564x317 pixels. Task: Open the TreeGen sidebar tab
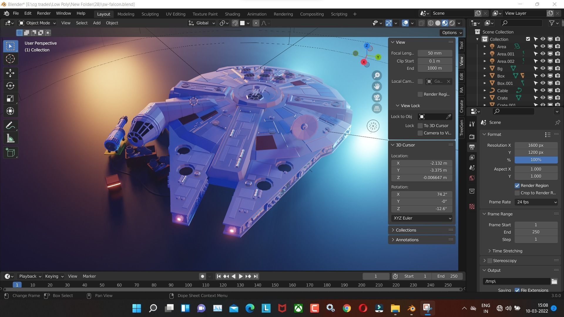pyautogui.click(x=461, y=127)
